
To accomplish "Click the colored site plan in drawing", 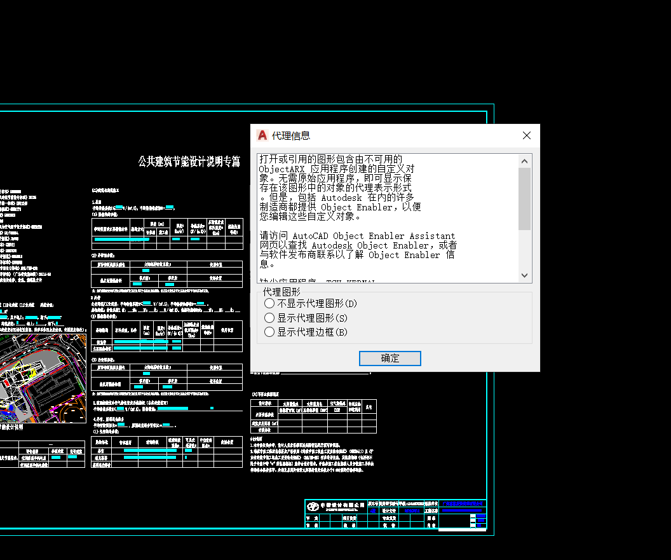I will tap(38, 381).
